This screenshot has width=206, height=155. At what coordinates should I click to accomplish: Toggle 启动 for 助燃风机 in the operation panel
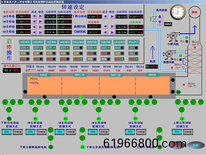[x=92, y=48]
